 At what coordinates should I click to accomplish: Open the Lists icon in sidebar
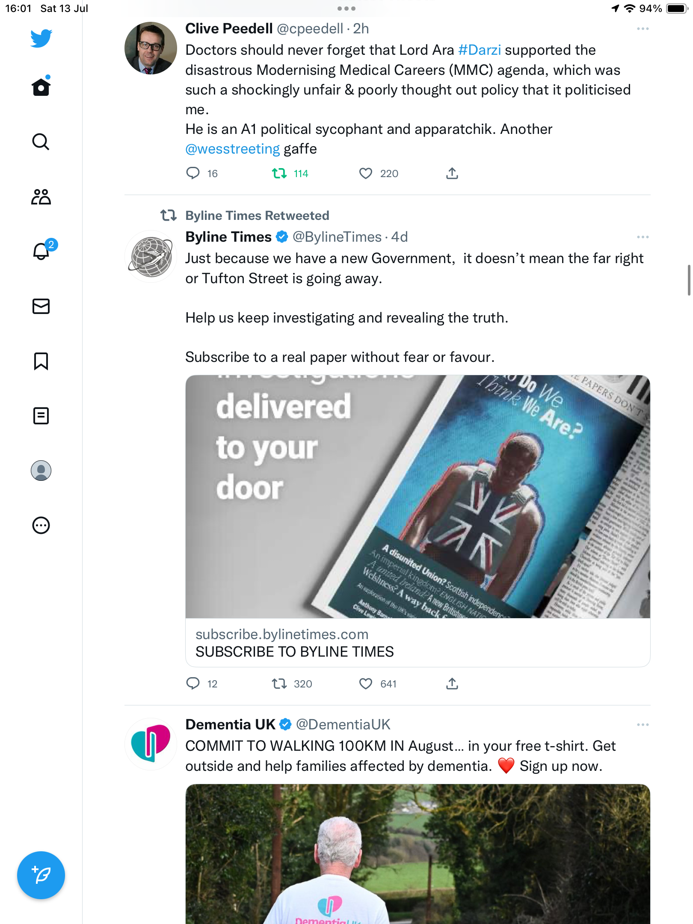click(x=41, y=416)
